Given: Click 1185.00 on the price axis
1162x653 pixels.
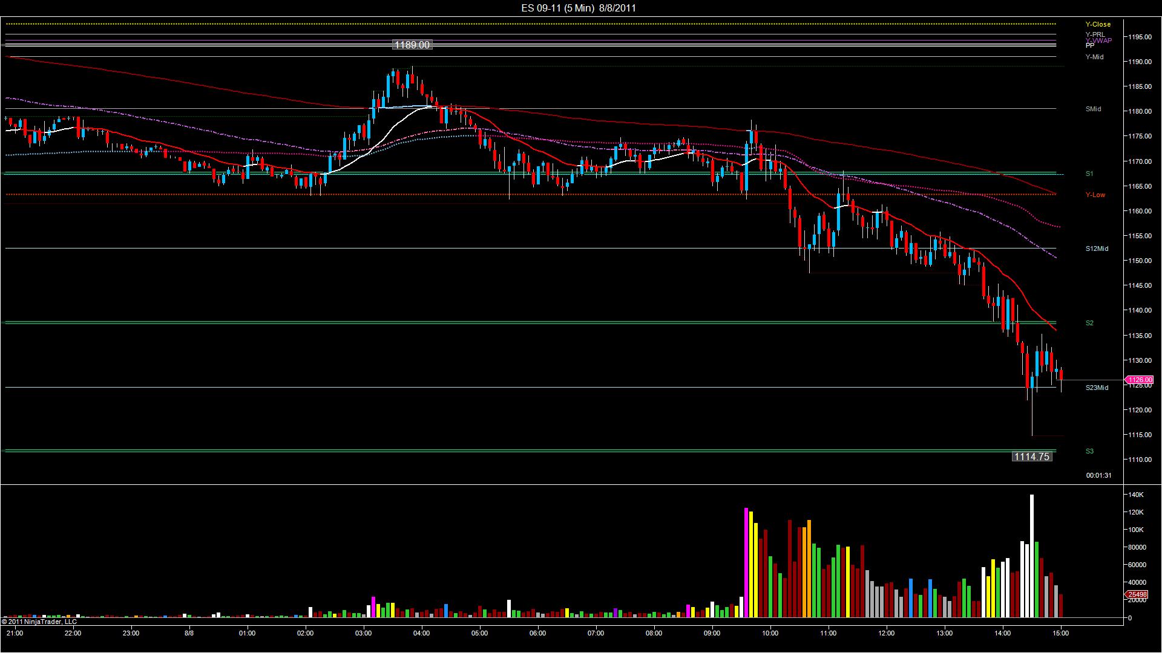Looking at the screenshot, I should click(x=1140, y=86).
